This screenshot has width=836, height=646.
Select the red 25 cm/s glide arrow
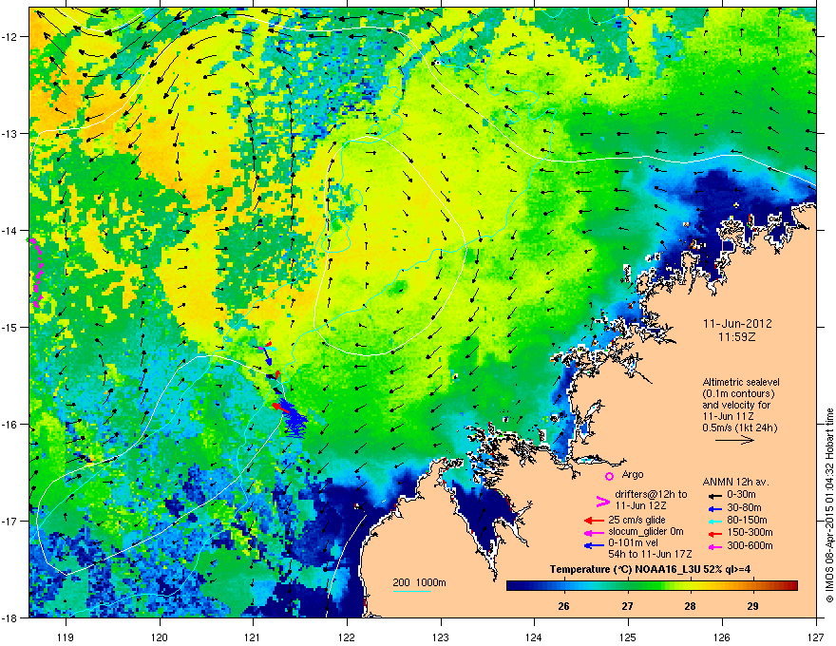pos(594,521)
